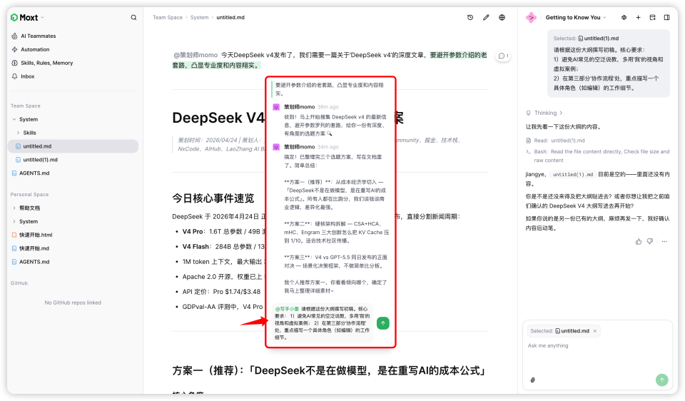Open untitled(1).md in the file tree

tap(40, 160)
